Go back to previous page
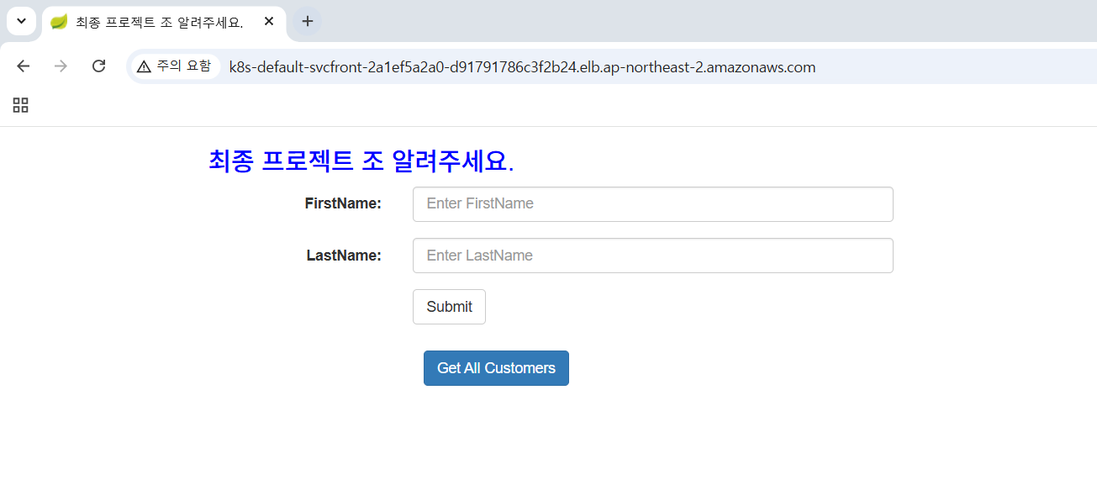1097x485 pixels. 24,66
